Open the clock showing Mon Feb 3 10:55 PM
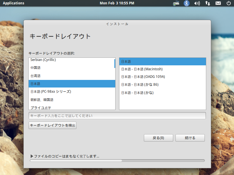The image size is (234, 175). (x=117, y=3)
